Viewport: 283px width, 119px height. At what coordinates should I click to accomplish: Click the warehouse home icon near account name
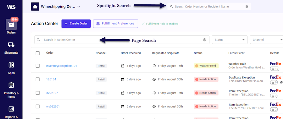click(x=35, y=7)
